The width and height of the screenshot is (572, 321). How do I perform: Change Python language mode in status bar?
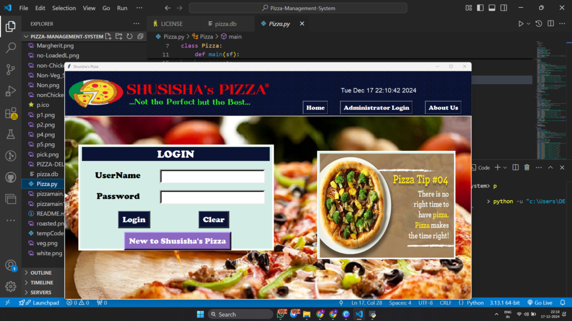[475, 303]
